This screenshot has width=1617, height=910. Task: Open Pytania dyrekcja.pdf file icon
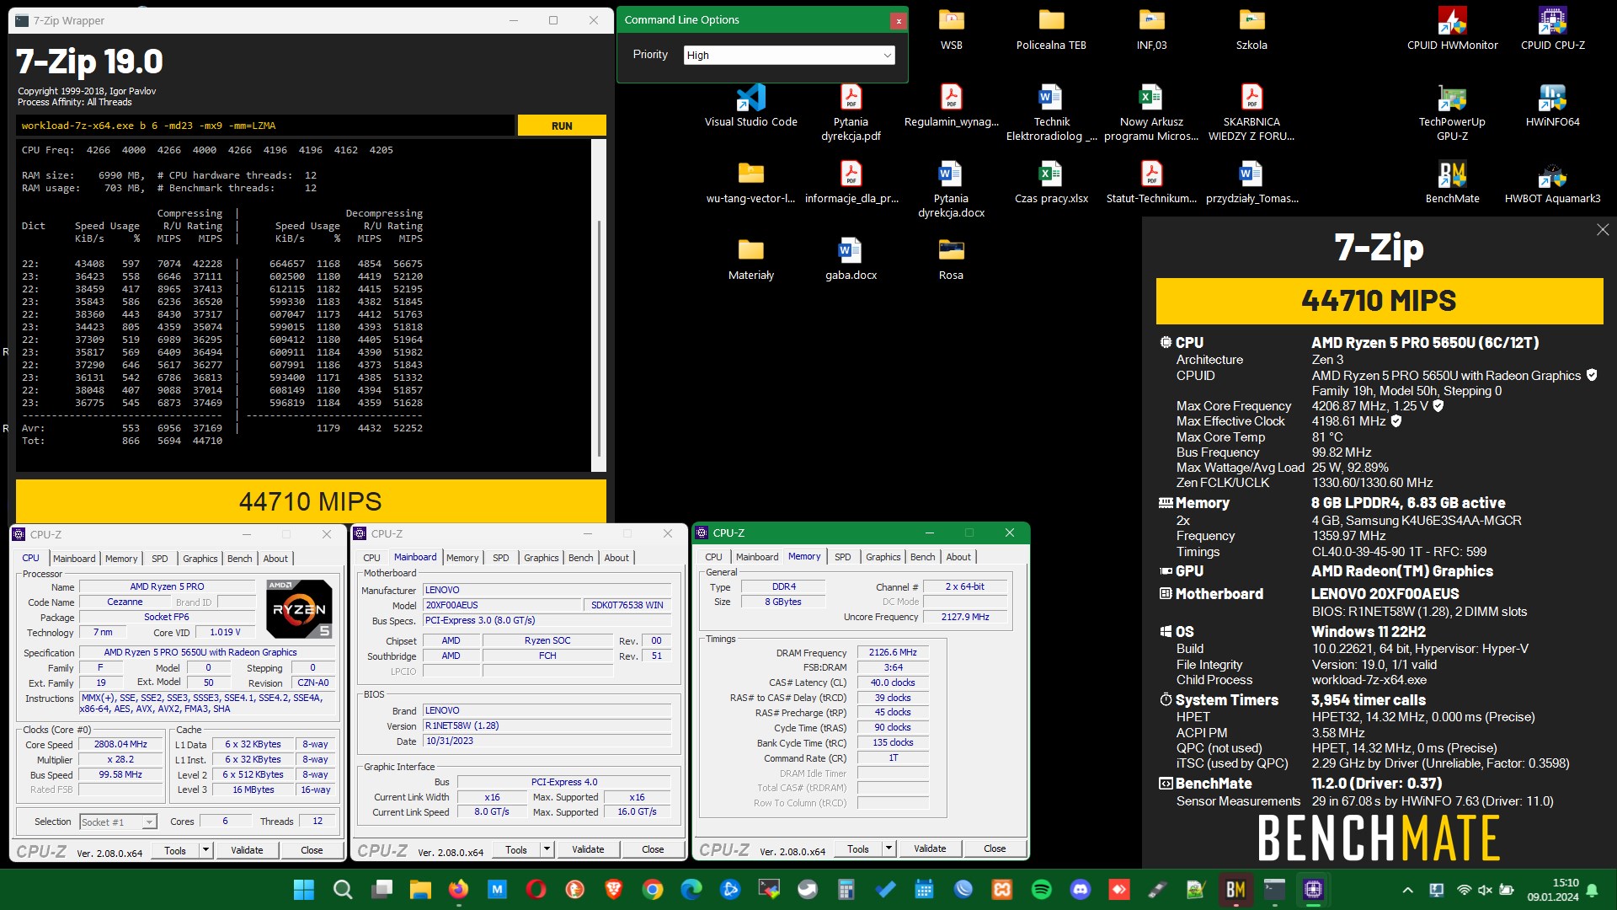pyautogui.click(x=851, y=112)
